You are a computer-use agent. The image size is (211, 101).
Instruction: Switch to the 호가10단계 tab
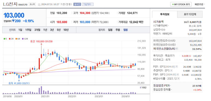[190, 14]
